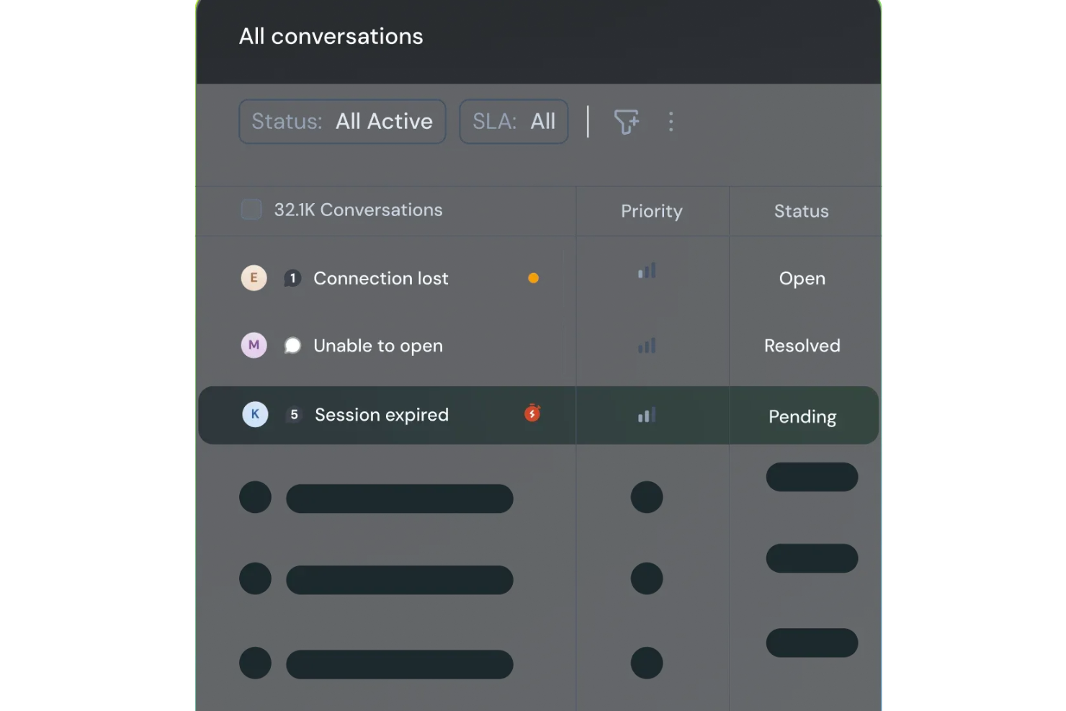Toggle the orange unread dot on Connection lost
Screen dimensions: 1066x711
tap(533, 277)
